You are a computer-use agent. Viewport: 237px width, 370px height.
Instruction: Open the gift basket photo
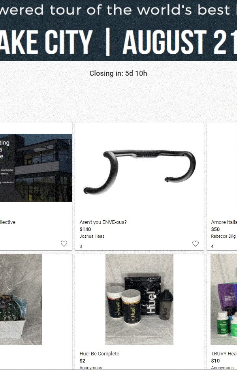point(21,299)
